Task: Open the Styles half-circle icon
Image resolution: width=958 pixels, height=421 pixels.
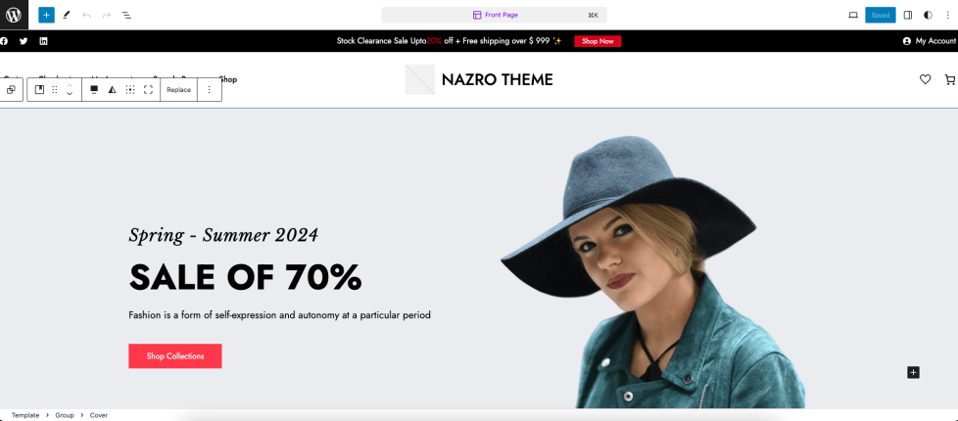Action: (x=928, y=15)
